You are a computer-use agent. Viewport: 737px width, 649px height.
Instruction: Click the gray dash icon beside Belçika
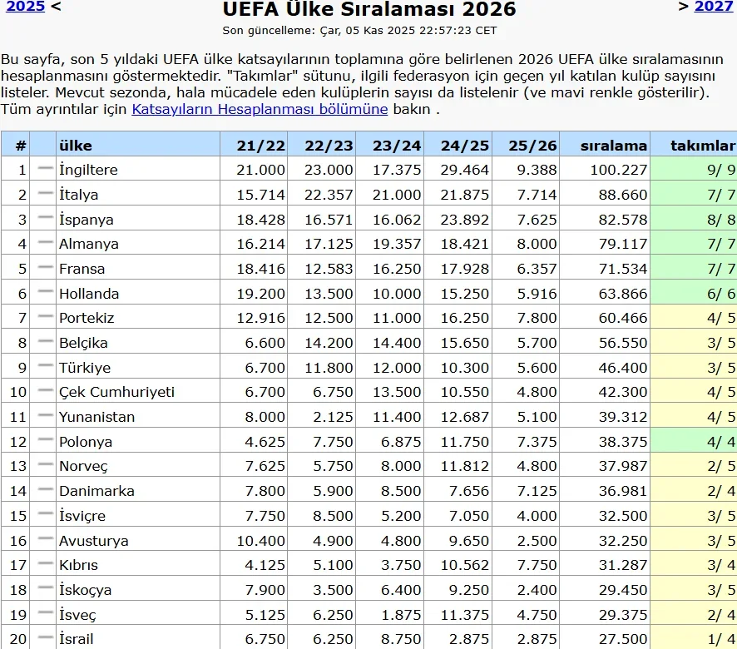pyautogui.click(x=45, y=341)
